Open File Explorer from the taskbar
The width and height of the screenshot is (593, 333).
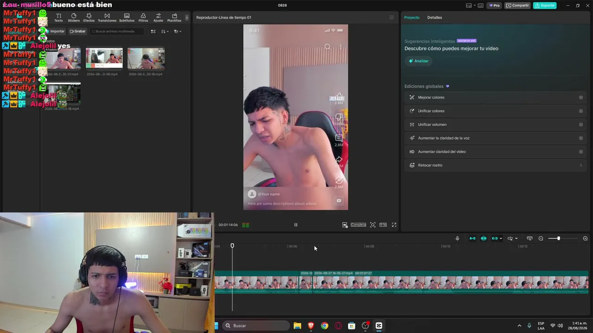[x=297, y=326]
